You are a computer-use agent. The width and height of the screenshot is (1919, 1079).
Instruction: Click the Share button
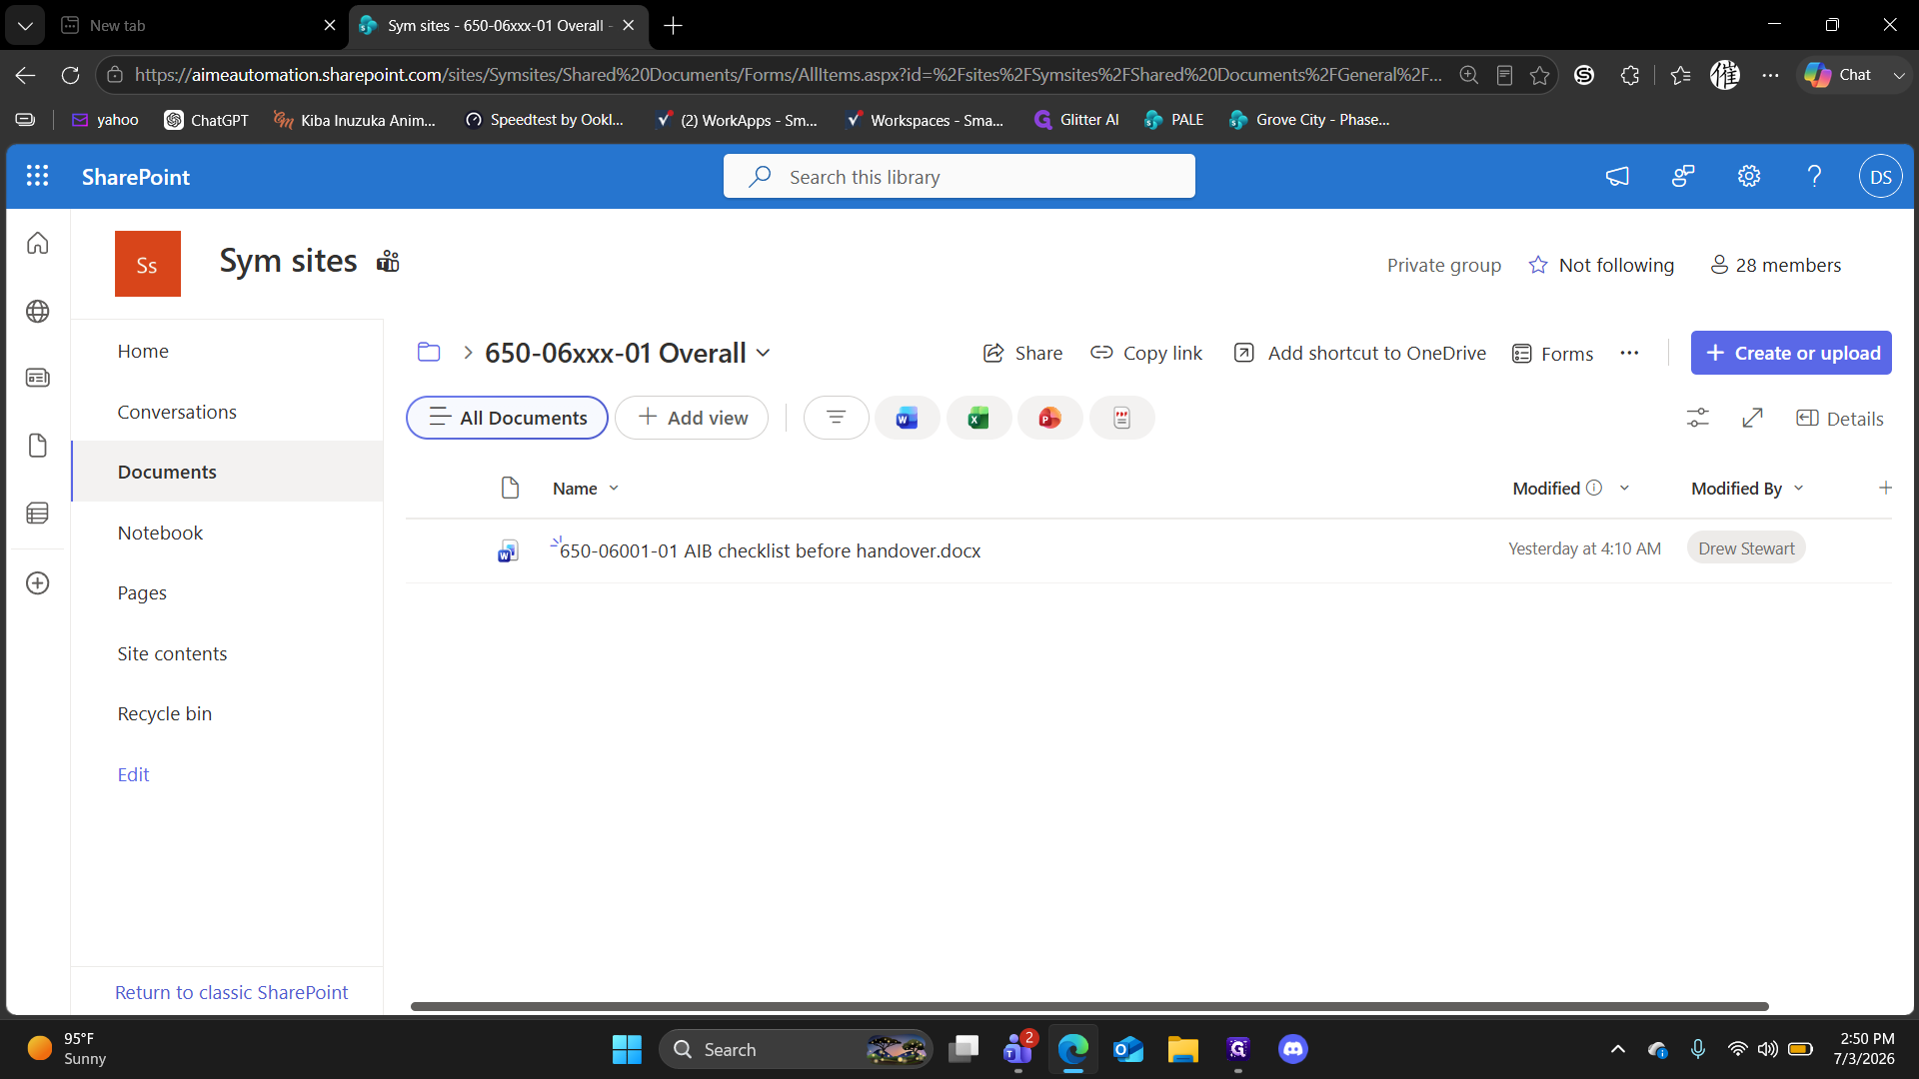[x=1022, y=353]
